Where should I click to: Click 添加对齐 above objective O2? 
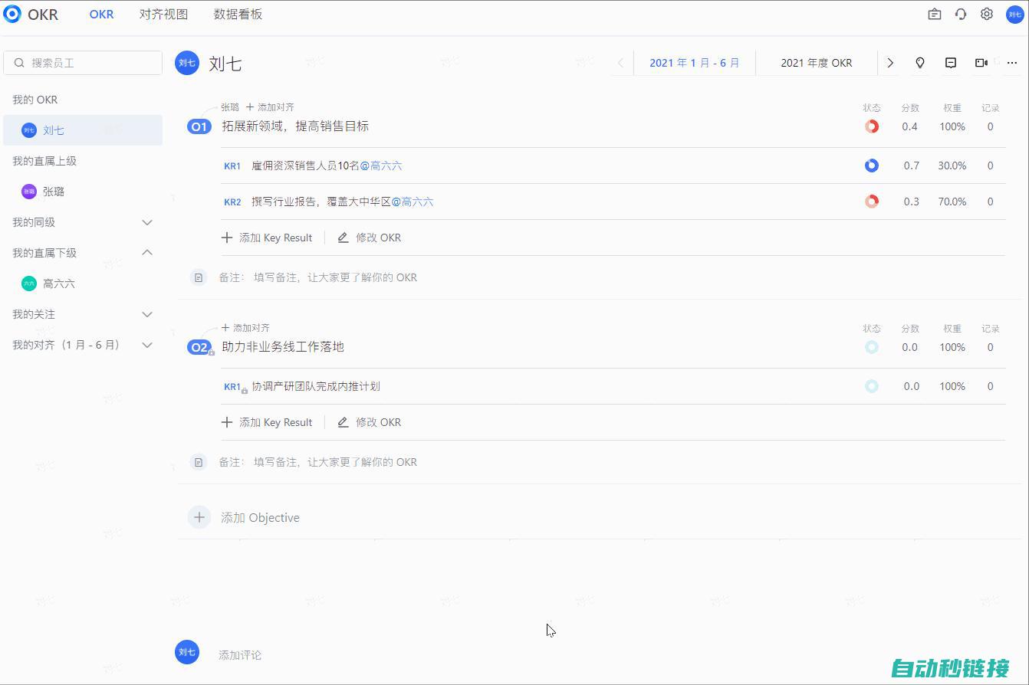point(245,328)
